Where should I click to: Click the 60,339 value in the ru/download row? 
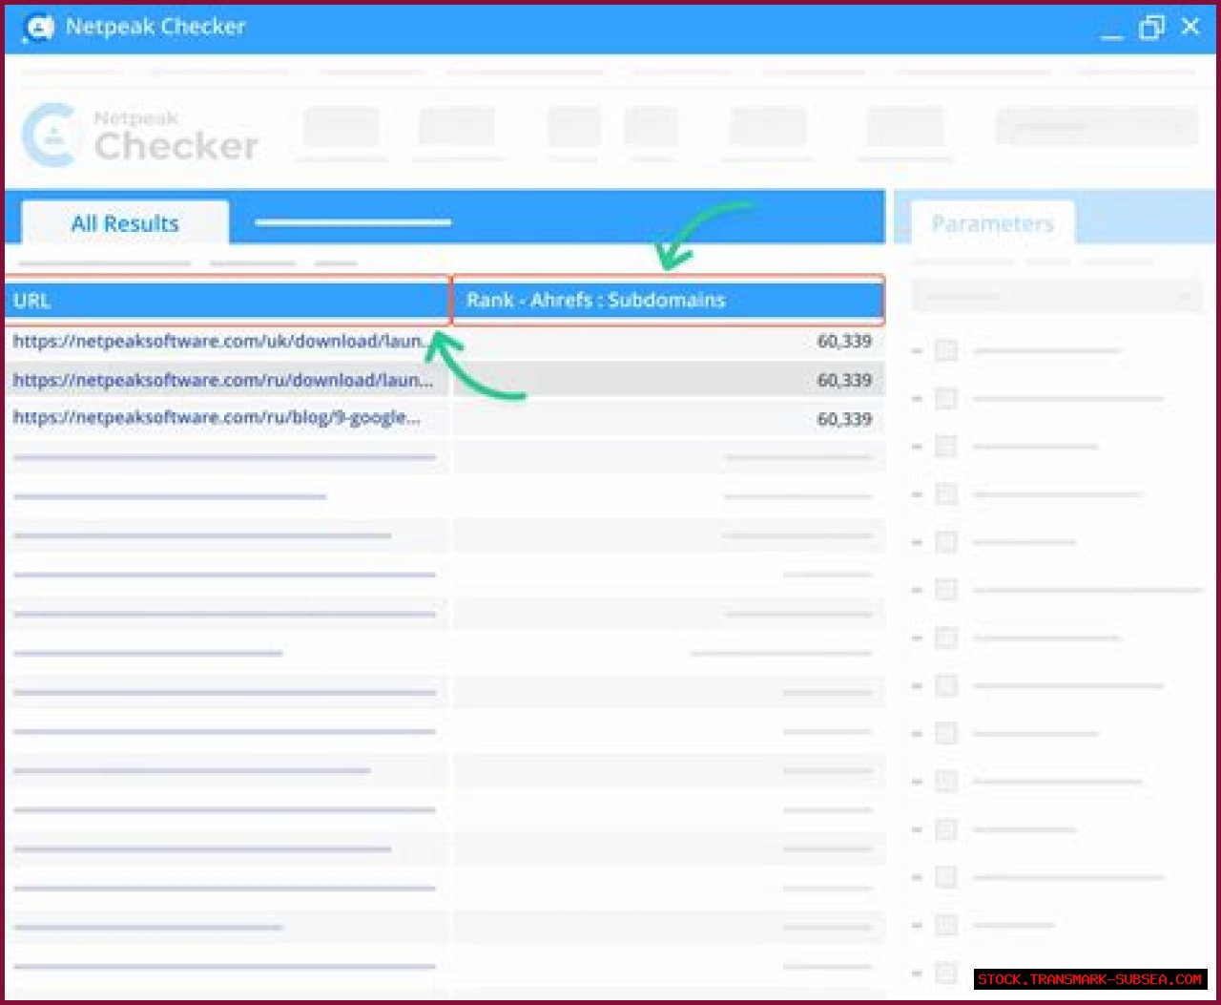[844, 380]
